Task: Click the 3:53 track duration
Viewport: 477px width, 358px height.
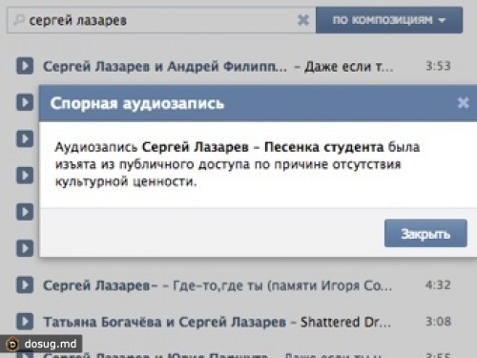Action: pos(438,66)
